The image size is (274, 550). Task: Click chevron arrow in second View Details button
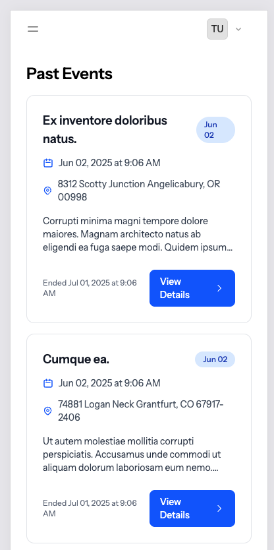(219, 508)
